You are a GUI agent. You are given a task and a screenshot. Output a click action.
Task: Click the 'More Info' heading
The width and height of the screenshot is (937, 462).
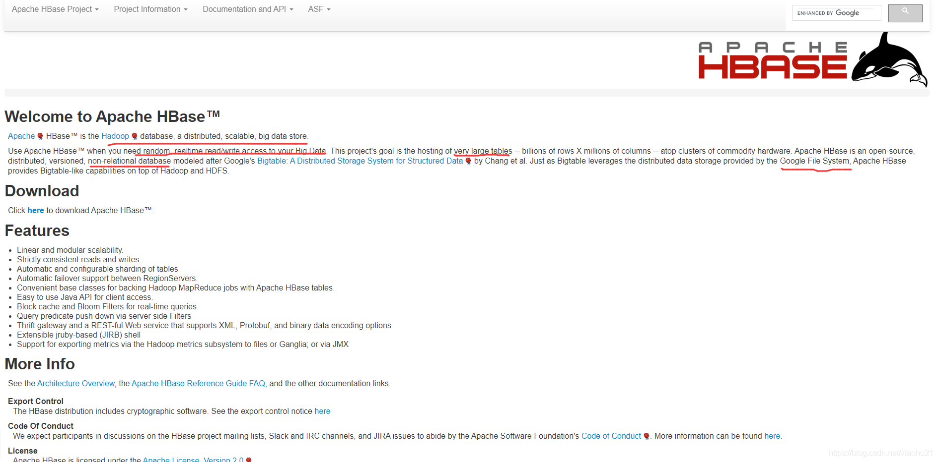pyautogui.click(x=40, y=364)
